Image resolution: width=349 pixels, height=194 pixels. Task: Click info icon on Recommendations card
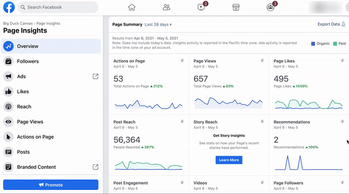342,122
